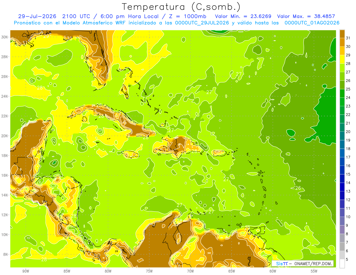Click the initialization time "0000UTC_29JUL2026"

[x=202, y=23]
